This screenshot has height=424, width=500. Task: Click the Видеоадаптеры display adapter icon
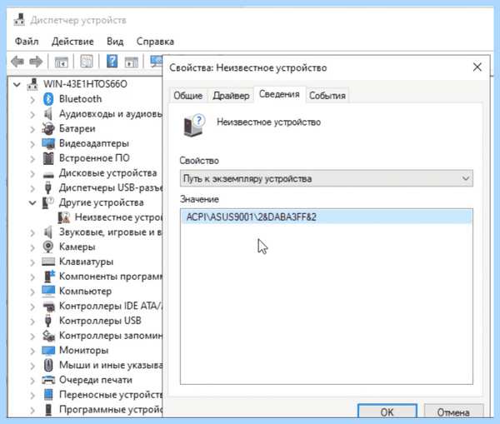[48, 143]
